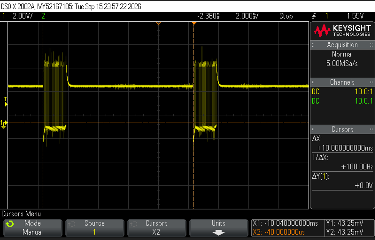Click the Stop run status
This screenshot has width=375, height=240.
tap(286, 16)
